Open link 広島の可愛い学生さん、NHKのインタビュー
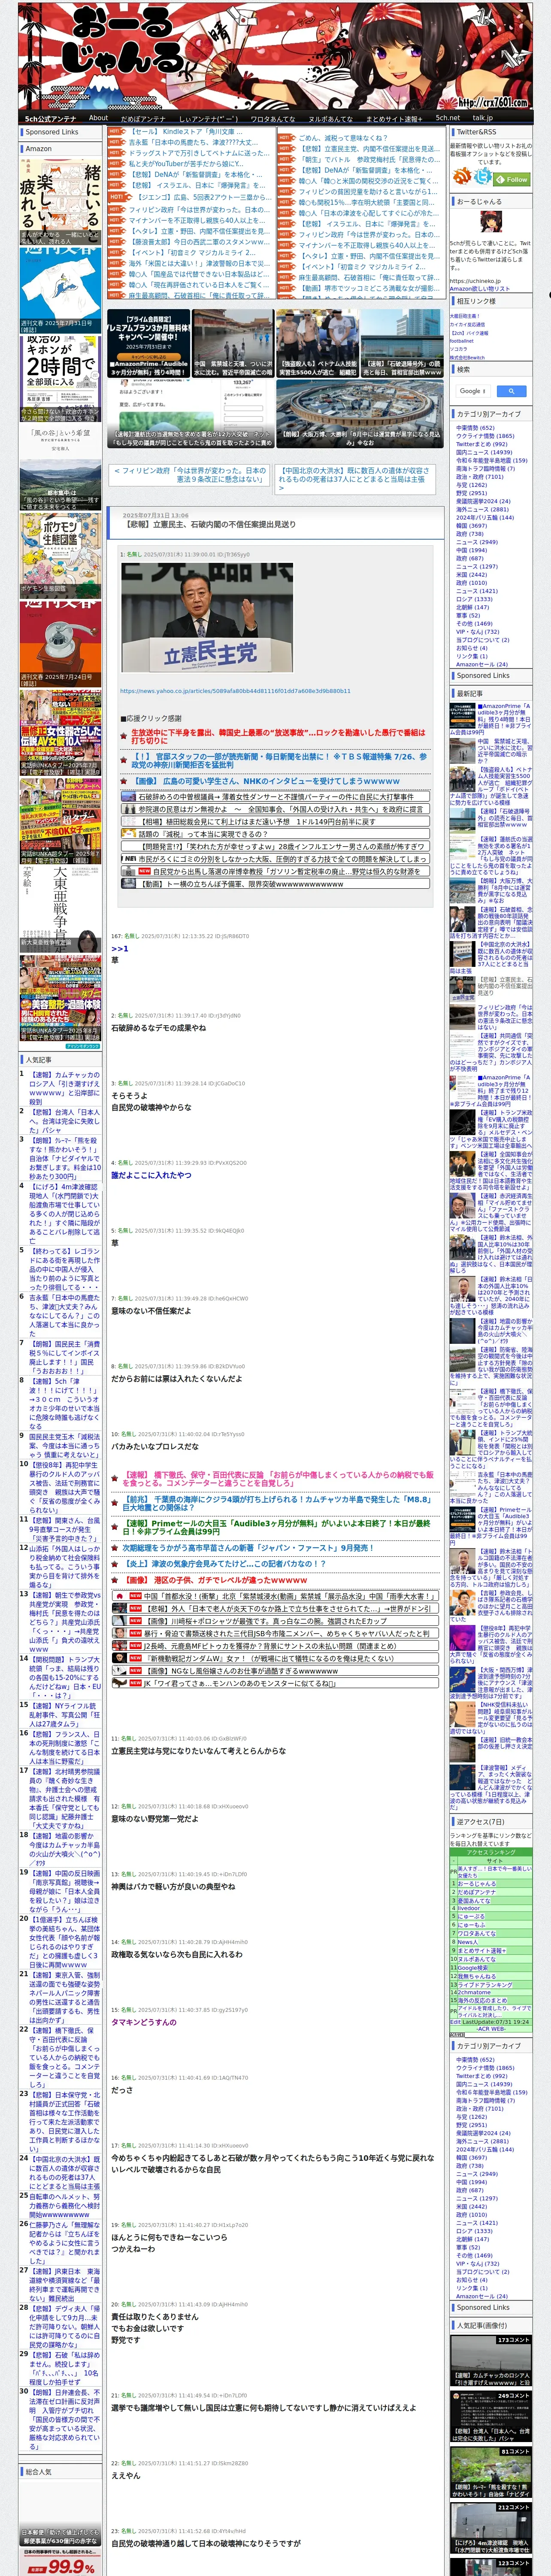Viewport: 551px width, 2576px height. 267,781
